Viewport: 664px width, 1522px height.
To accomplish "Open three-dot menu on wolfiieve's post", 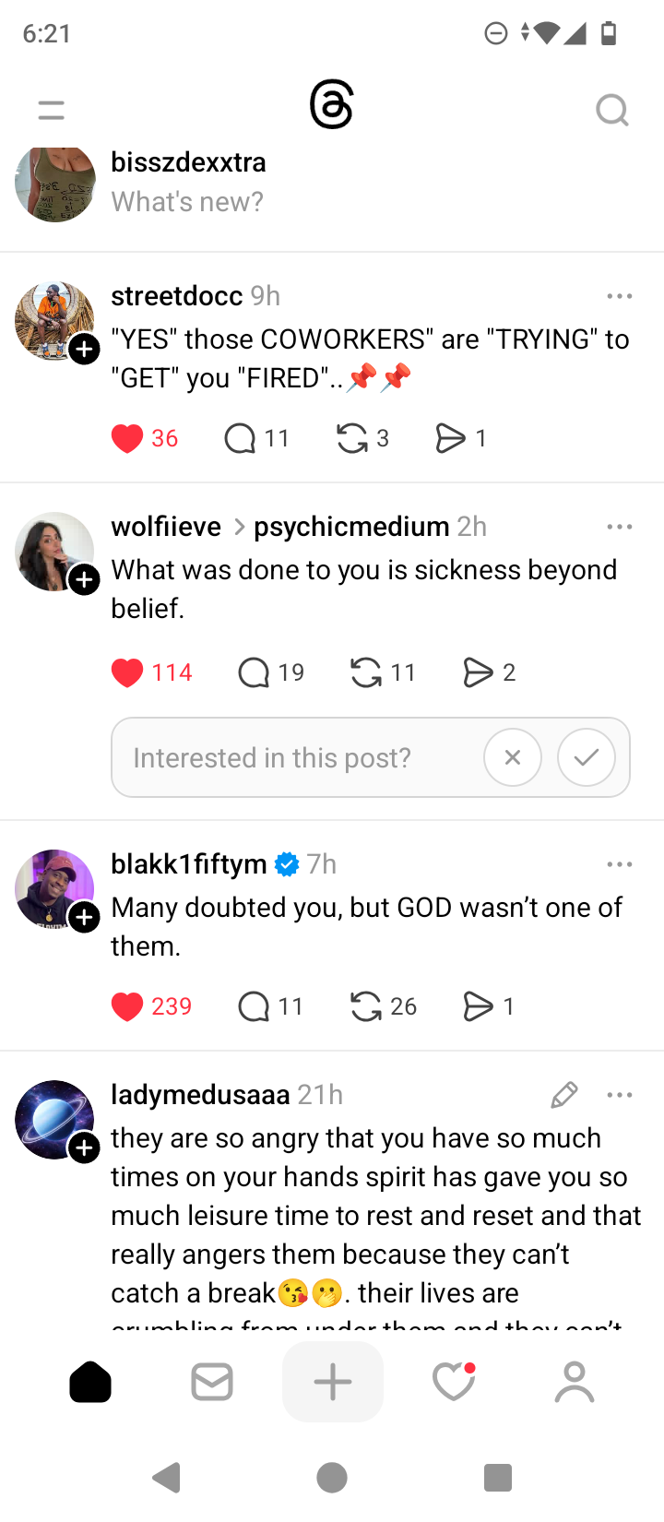I will click(620, 527).
